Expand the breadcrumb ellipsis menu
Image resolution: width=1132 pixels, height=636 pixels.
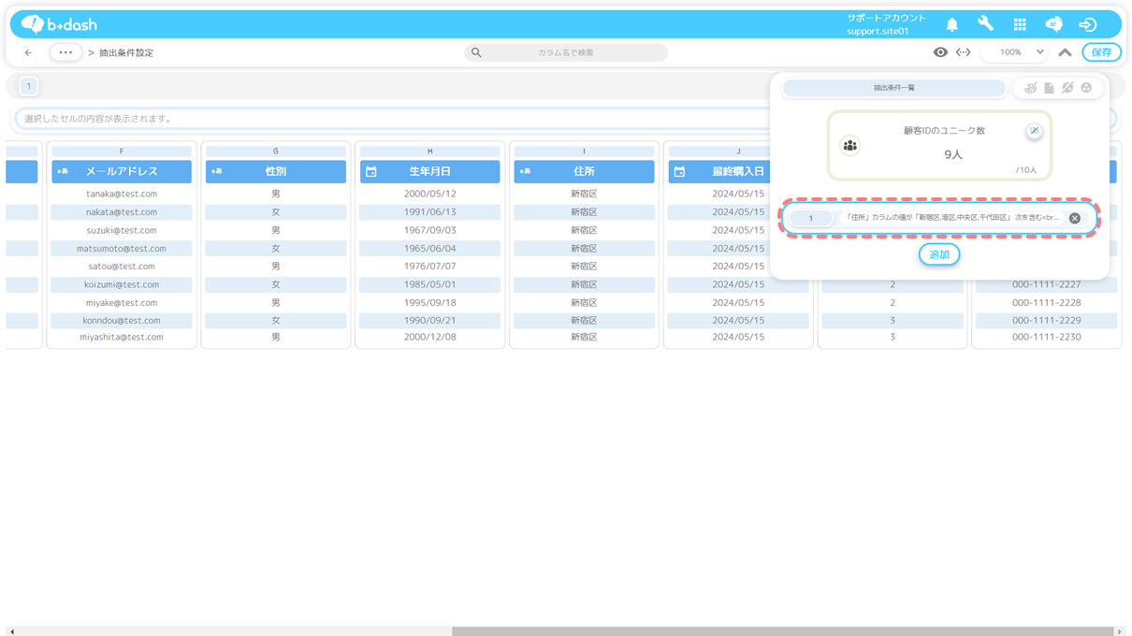65,52
